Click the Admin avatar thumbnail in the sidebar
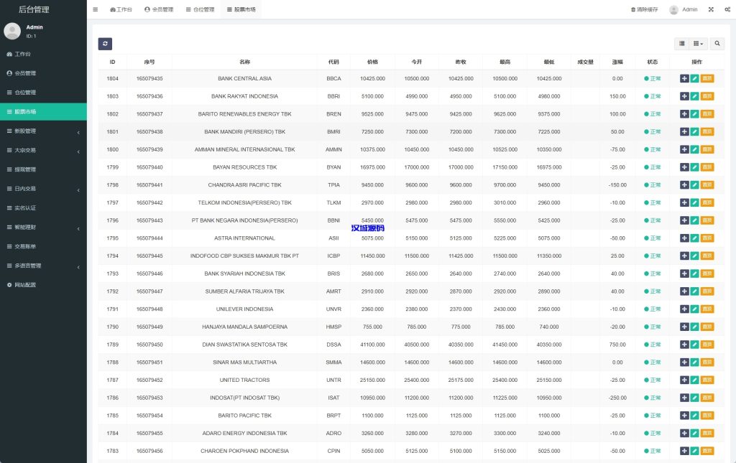This screenshot has height=463, width=736. click(12, 30)
